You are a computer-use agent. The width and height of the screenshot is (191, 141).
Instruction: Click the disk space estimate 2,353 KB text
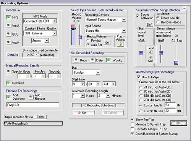(x=40, y=55)
